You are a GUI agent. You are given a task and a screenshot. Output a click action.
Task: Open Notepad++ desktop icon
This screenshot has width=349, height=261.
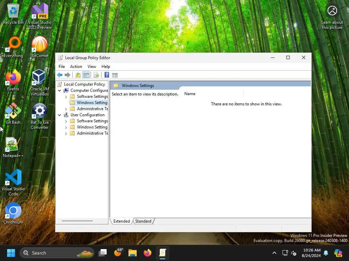(13, 147)
